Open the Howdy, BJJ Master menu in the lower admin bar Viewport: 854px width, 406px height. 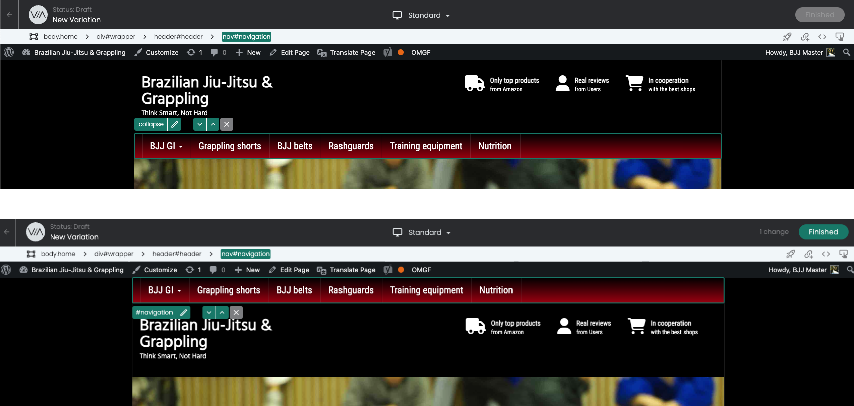[803, 270]
